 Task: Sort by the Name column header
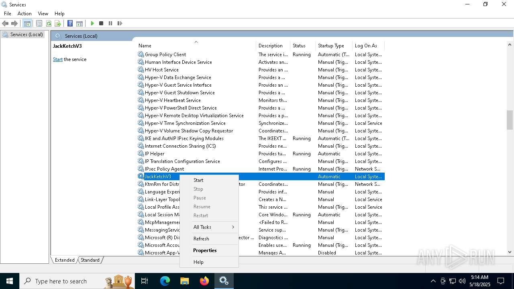coord(196,46)
